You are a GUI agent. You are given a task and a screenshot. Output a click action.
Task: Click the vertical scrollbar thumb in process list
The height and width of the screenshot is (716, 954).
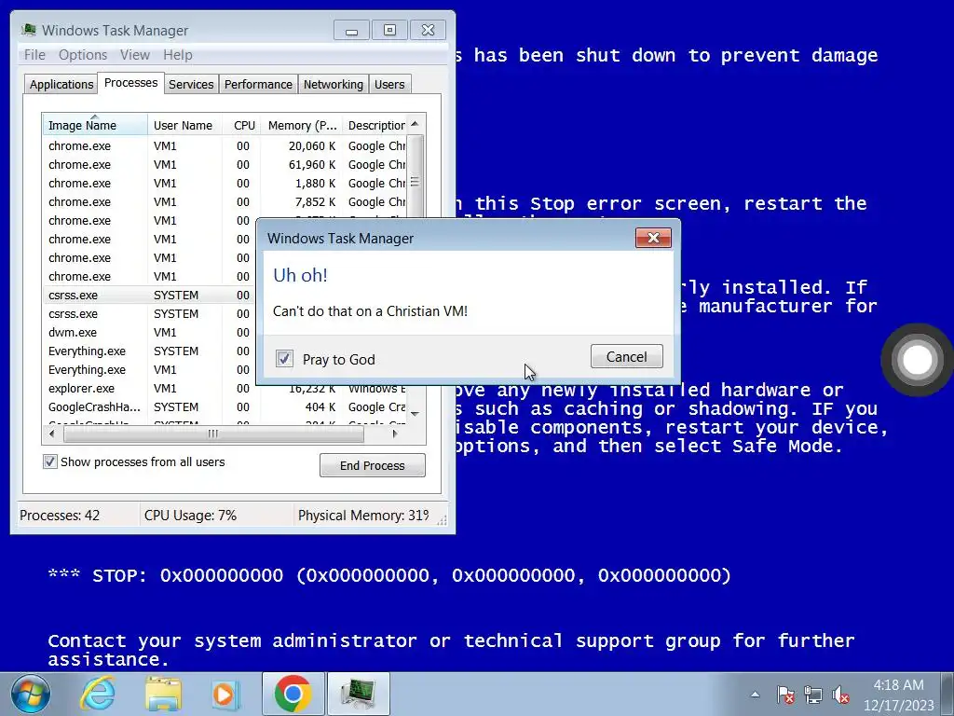pos(415,182)
